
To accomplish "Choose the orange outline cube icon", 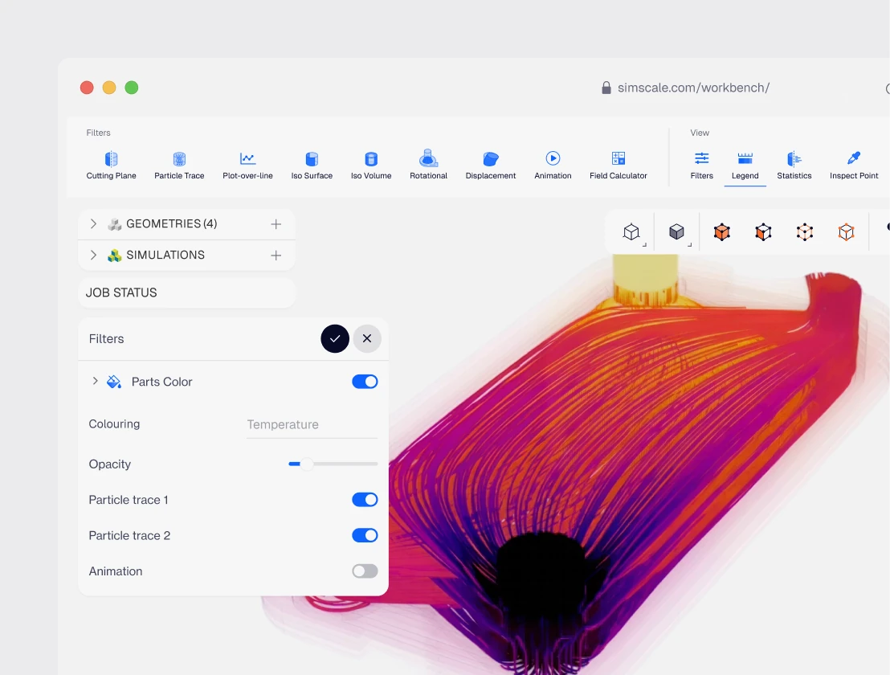I will tap(847, 232).
